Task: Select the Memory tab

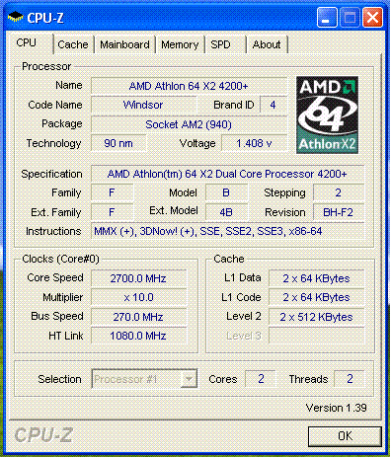Action: point(180,44)
